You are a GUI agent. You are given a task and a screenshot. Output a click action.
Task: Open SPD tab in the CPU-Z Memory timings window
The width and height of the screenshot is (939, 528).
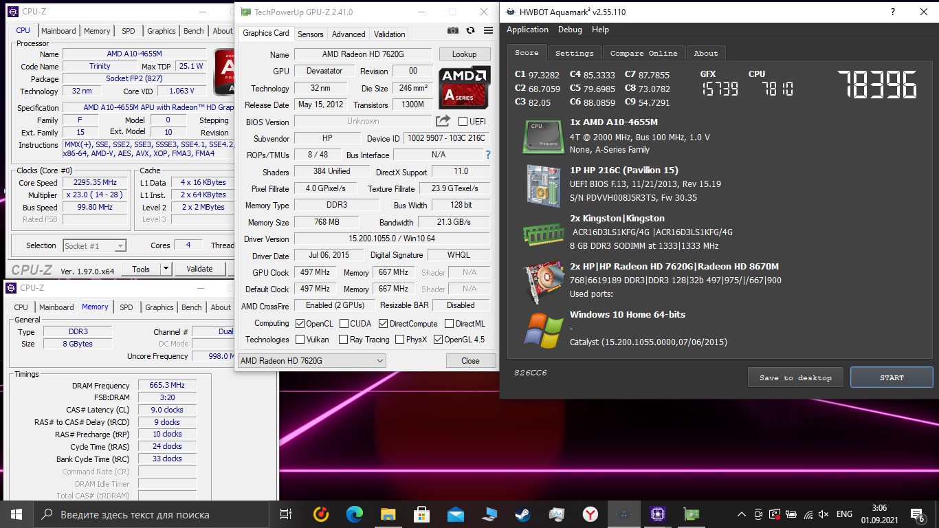[x=126, y=307]
